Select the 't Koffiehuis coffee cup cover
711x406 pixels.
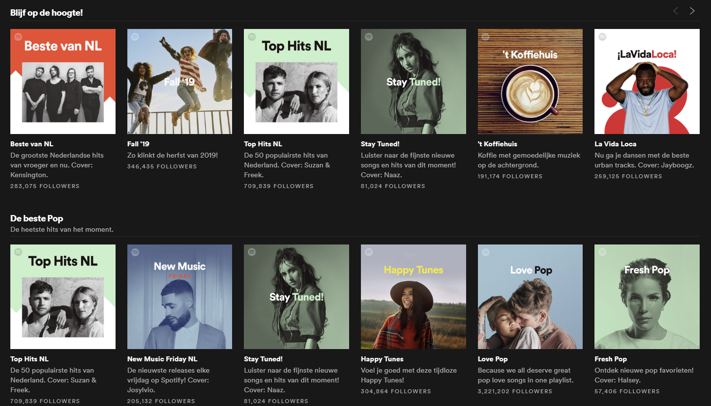(530, 81)
